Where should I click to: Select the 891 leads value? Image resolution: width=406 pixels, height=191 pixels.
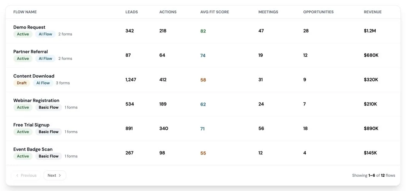pyautogui.click(x=129, y=128)
